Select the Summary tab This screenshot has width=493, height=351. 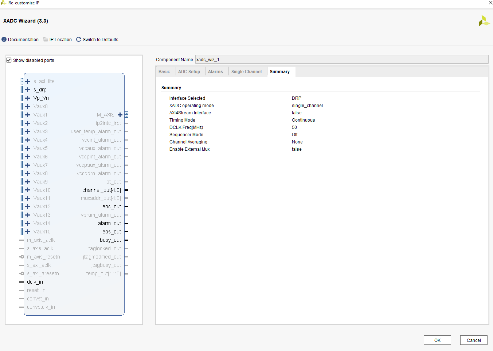[280, 72]
